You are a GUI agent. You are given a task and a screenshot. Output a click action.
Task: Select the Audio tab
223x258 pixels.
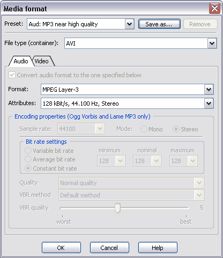tap(21, 61)
